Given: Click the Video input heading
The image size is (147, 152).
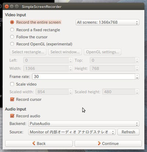Looking at the screenshot, I should pyautogui.click(x=15, y=15).
